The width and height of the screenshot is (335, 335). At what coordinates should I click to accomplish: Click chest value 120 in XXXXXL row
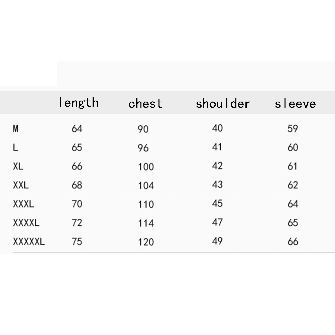point(146,242)
